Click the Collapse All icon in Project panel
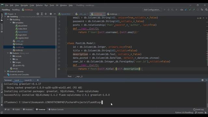 coord(45,14)
